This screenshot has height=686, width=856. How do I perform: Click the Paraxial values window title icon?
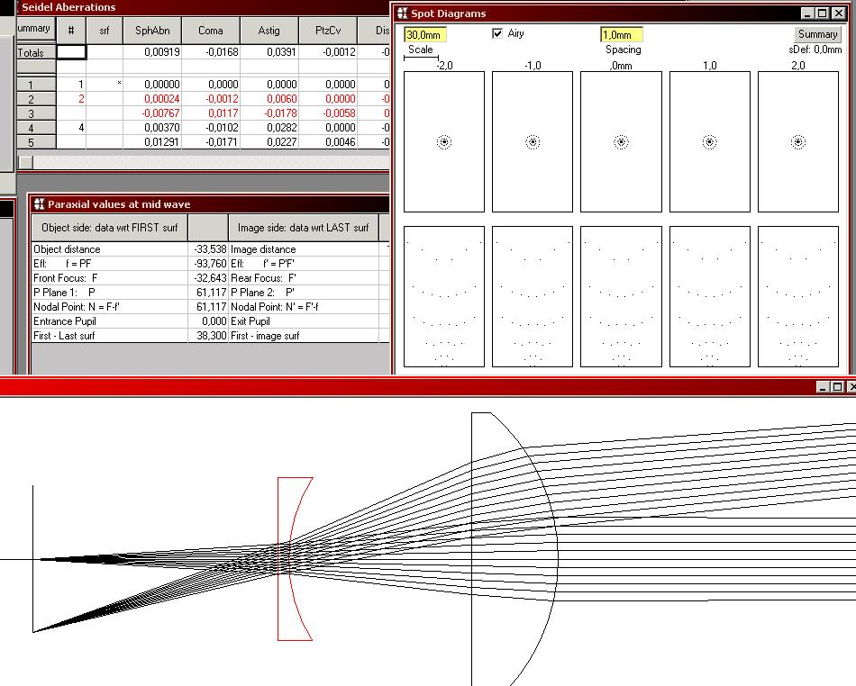coord(38,204)
